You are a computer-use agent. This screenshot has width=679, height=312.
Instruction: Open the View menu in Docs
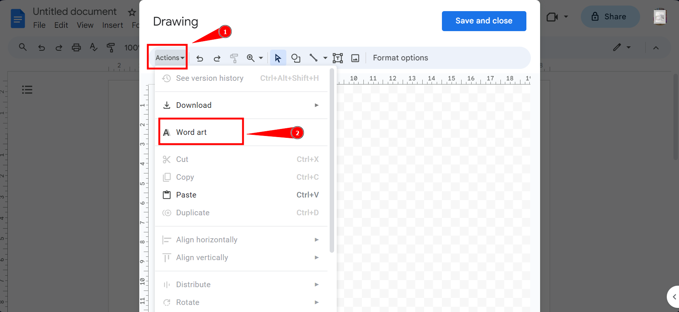click(85, 25)
